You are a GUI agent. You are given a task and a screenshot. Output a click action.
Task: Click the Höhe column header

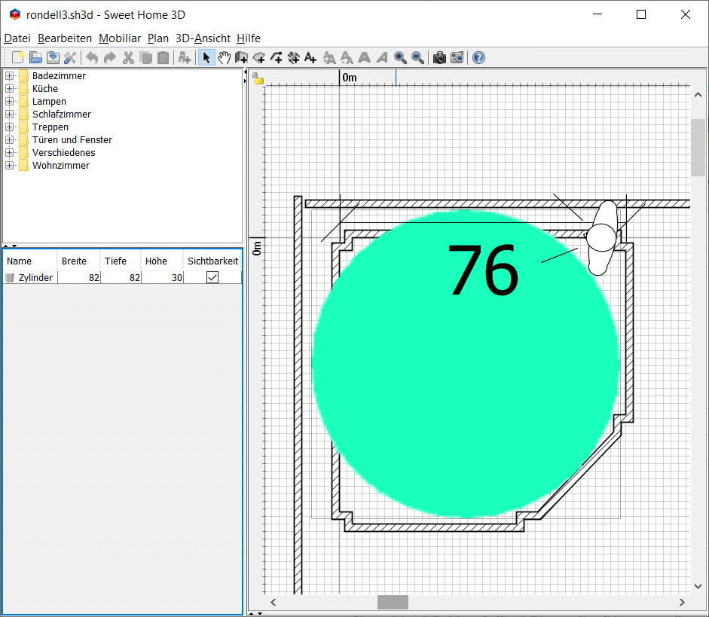coord(156,261)
